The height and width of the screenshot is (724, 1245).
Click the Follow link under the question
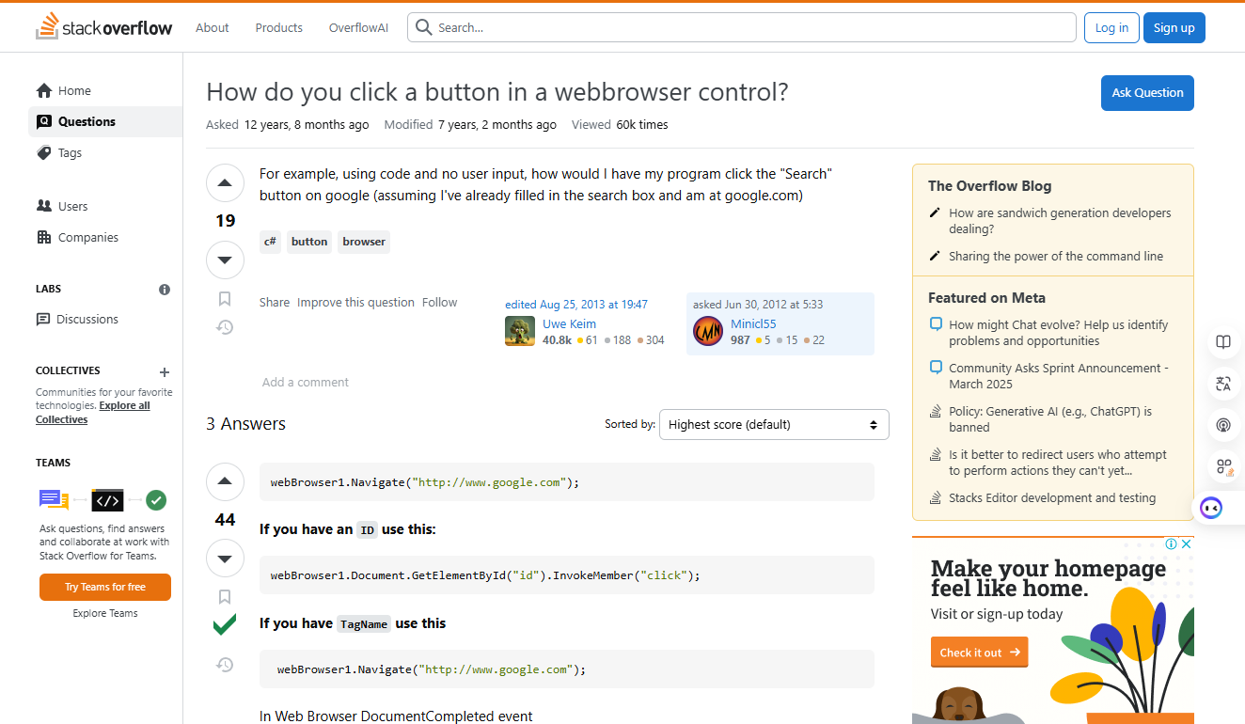pos(439,303)
